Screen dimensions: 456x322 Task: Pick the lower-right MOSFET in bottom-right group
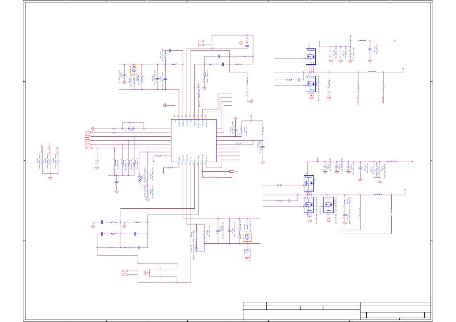328,205
